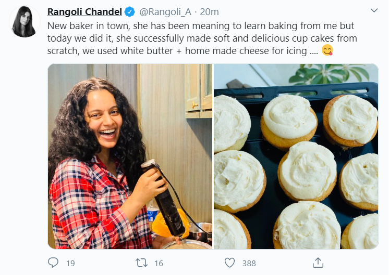
Task: Click the like count 388
Action: (249, 263)
